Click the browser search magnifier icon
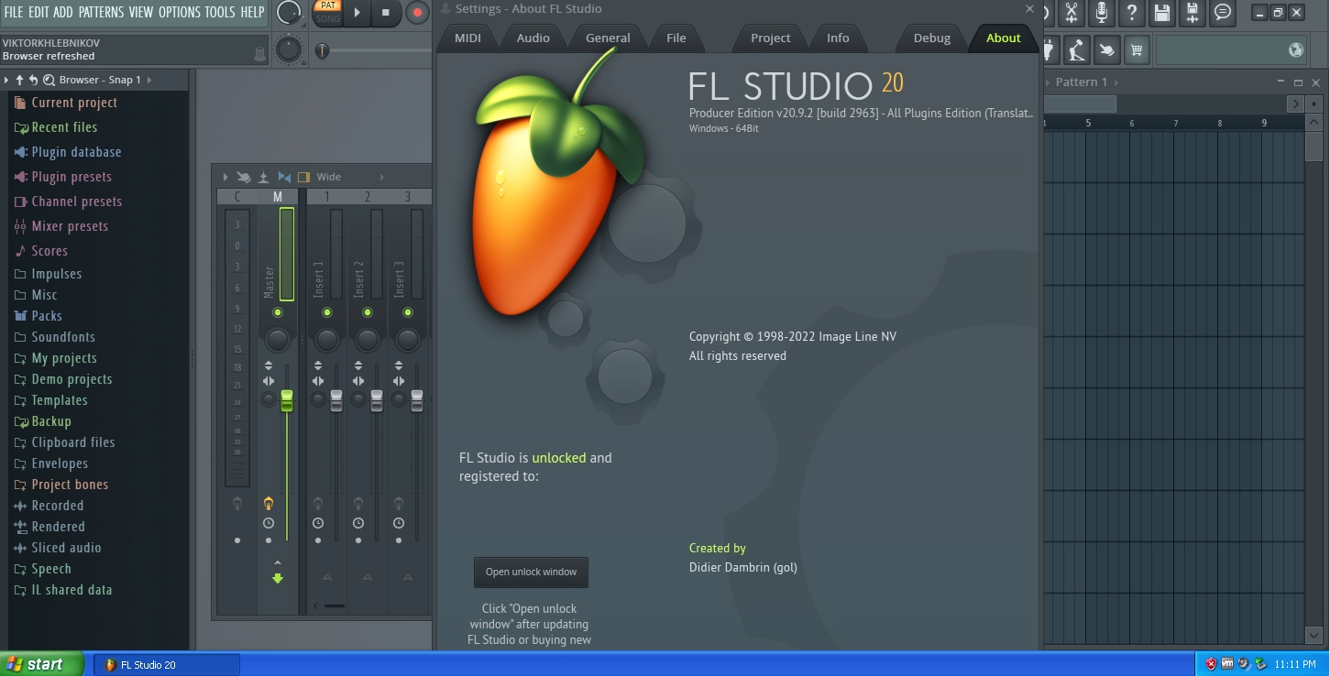Image resolution: width=1330 pixels, height=676 pixels. 49,80
